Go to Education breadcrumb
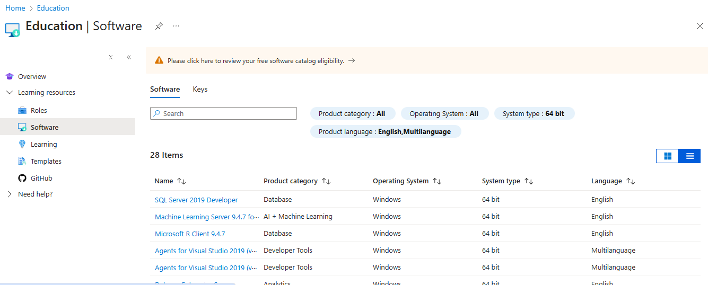Screen dimensions: 708x285 point(53,8)
